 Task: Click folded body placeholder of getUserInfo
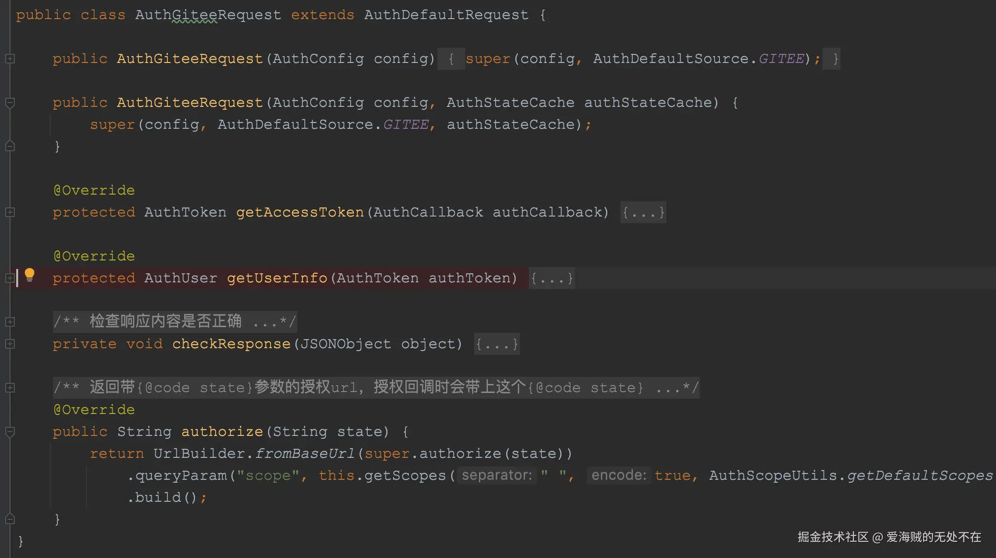pos(552,278)
